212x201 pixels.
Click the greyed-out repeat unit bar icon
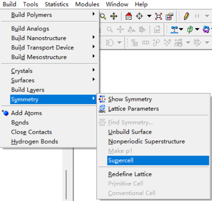[146, 43]
